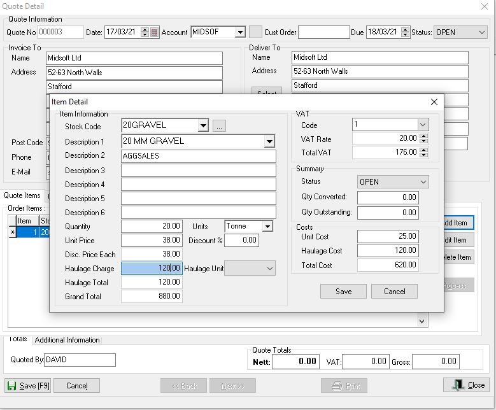Click the Quoted By DAVID field
Image resolution: width=496 pixels, height=410 pixels.
pos(80,360)
